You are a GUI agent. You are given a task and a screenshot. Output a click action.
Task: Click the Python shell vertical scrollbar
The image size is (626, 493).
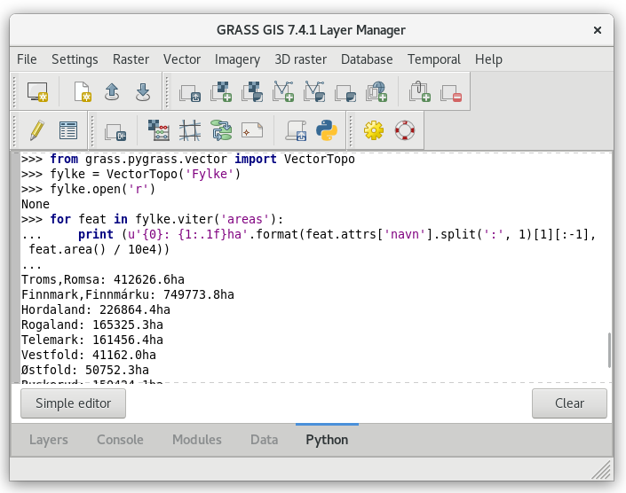pos(609,350)
